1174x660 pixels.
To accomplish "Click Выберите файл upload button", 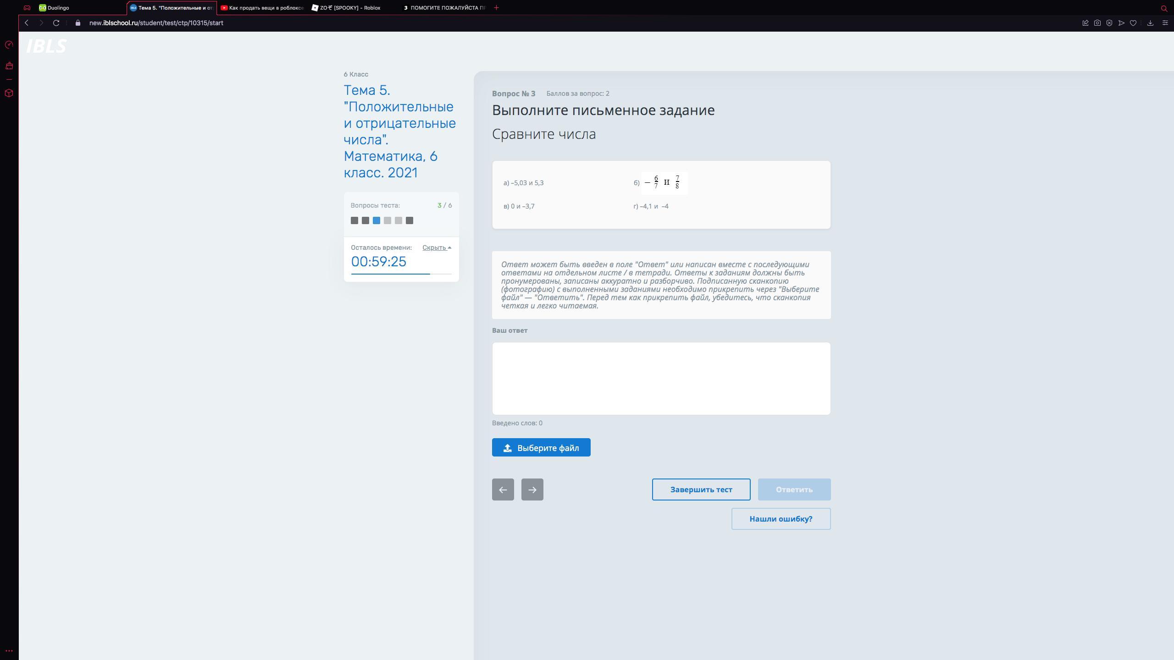I will 541,447.
